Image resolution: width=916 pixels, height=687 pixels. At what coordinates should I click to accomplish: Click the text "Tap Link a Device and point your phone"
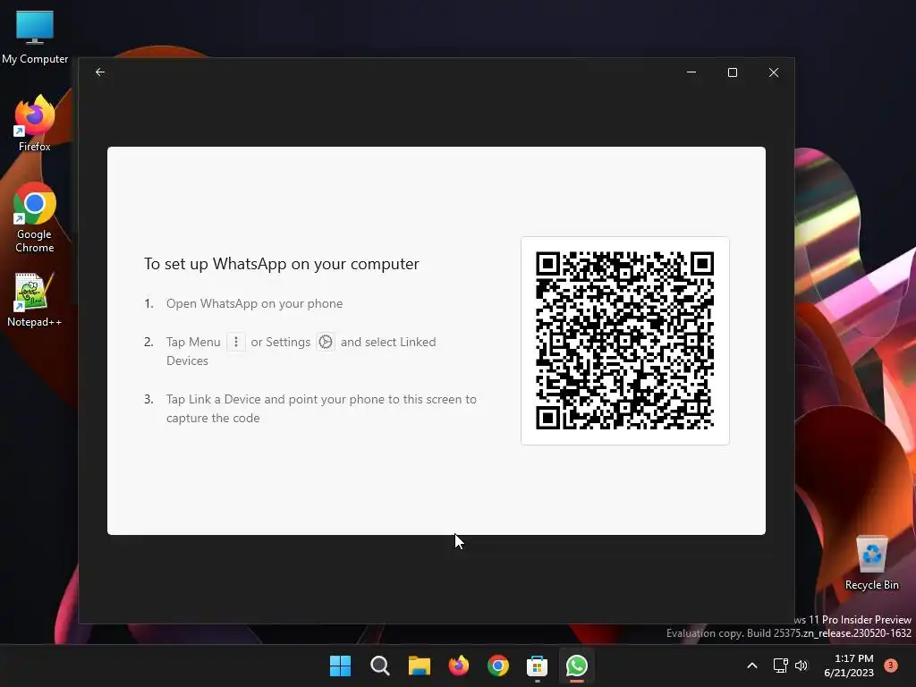coord(276,399)
